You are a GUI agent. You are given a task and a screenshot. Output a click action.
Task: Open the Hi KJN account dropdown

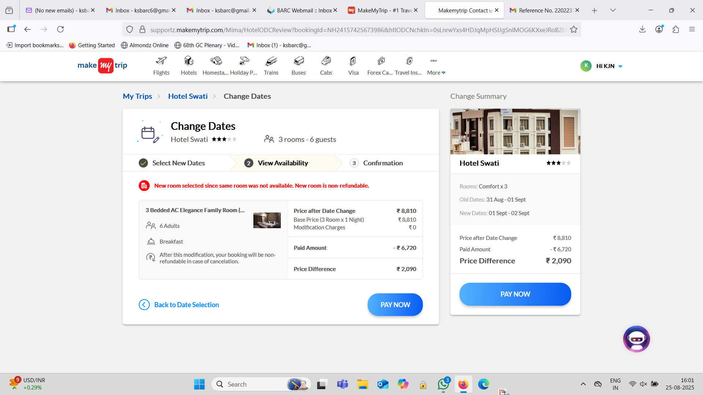point(620,66)
